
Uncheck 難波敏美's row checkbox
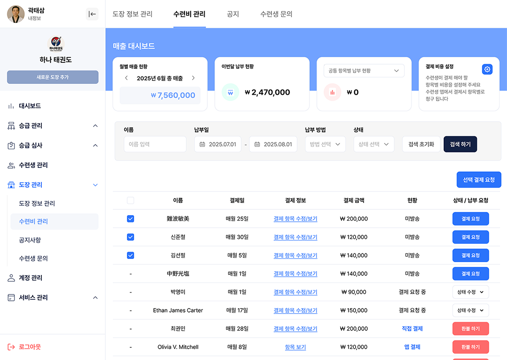[x=131, y=218]
